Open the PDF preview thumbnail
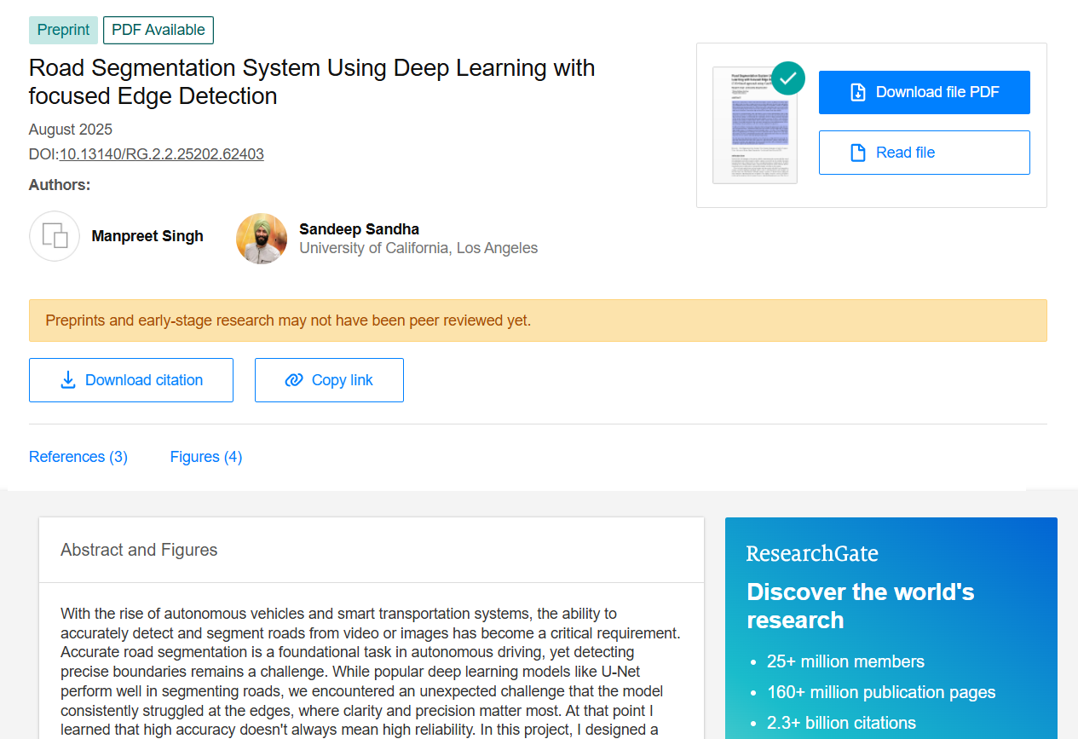Image resolution: width=1078 pixels, height=739 pixels. coord(754,128)
